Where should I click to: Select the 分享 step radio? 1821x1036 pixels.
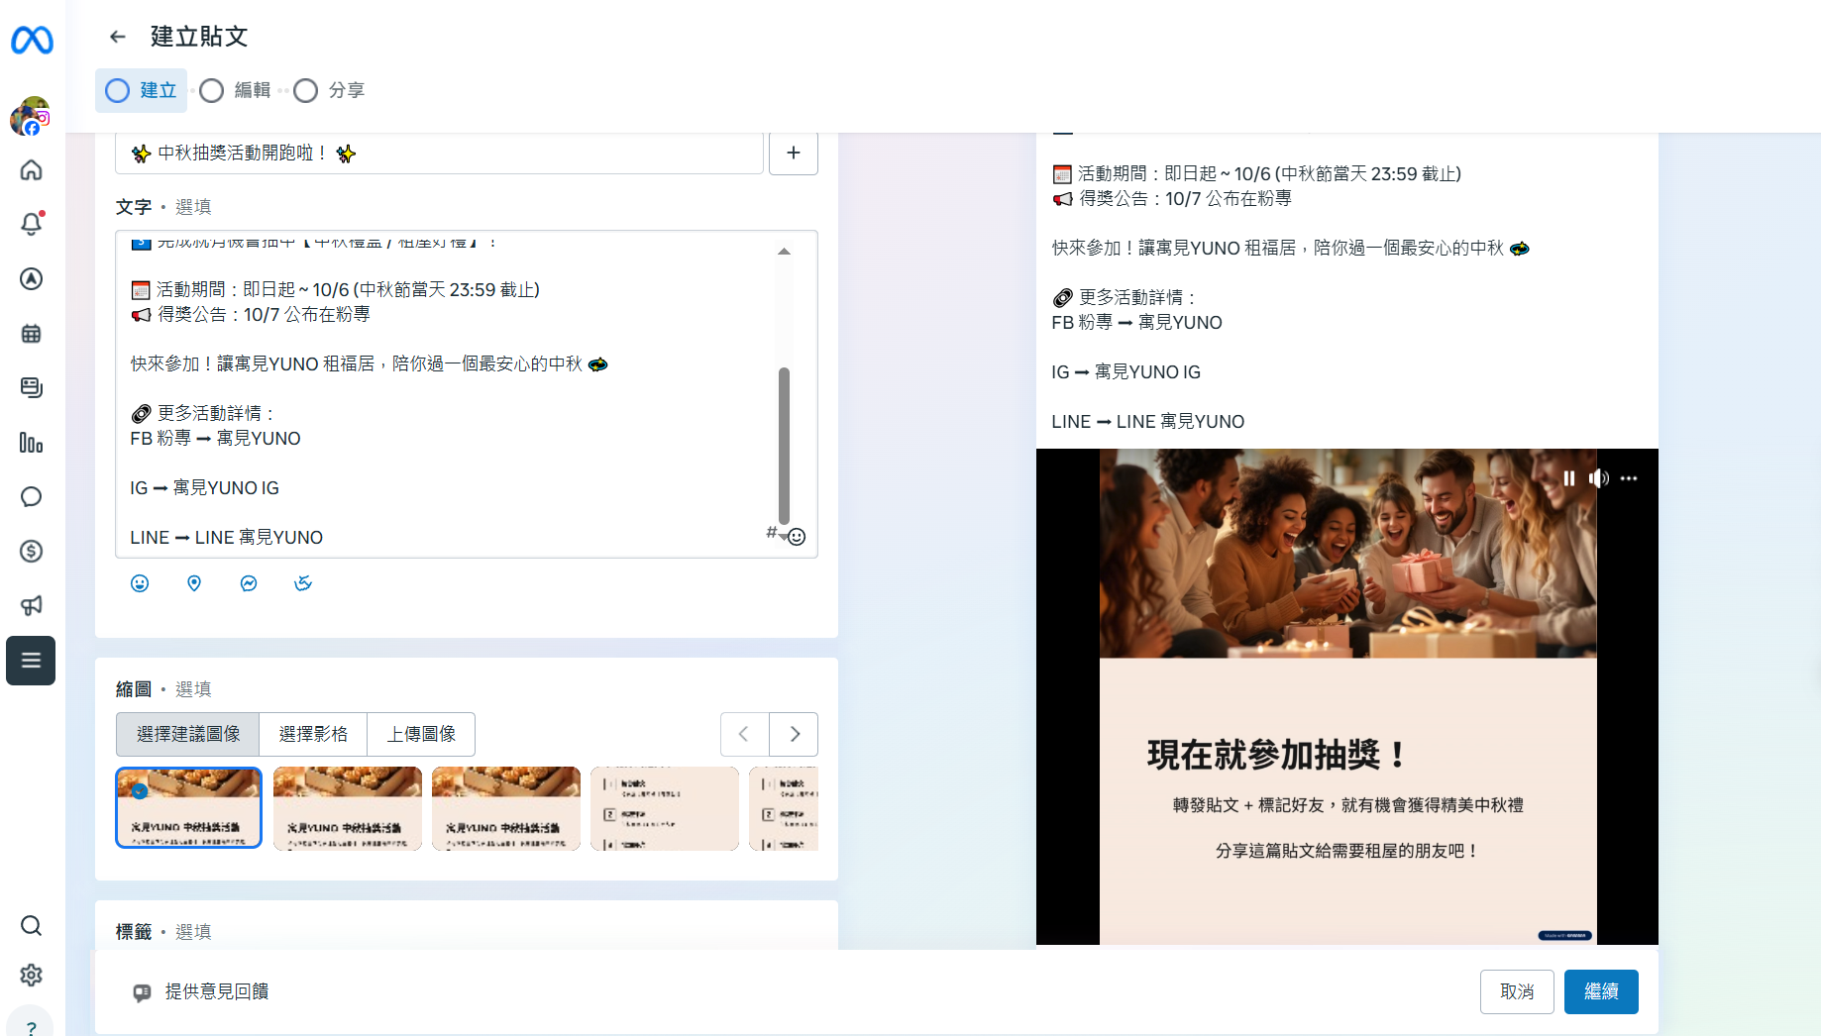coord(306,90)
